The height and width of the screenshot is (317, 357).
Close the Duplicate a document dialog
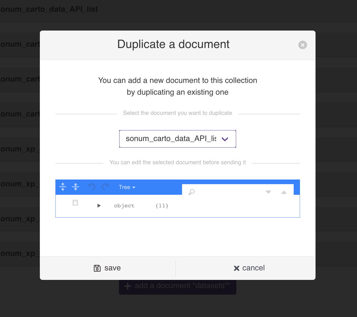click(302, 45)
